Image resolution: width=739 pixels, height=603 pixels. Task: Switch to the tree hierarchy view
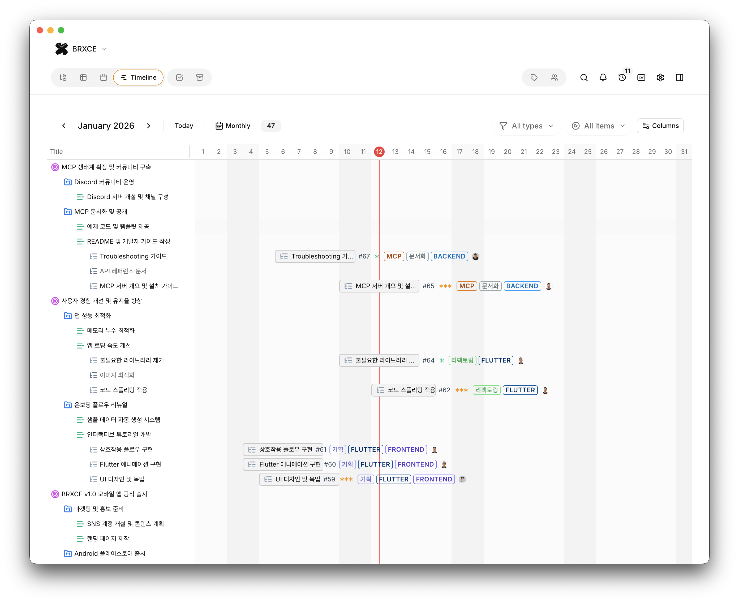tap(63, 77)
